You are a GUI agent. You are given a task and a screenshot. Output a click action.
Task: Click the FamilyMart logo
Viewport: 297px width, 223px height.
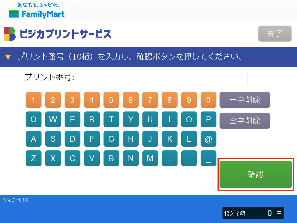(x=37, y=10)
